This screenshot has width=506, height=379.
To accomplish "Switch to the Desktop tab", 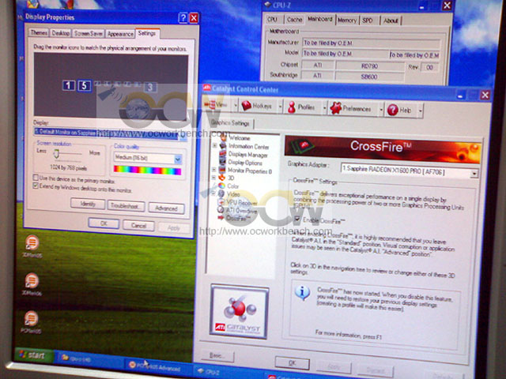I will click(x=61, y=33).
